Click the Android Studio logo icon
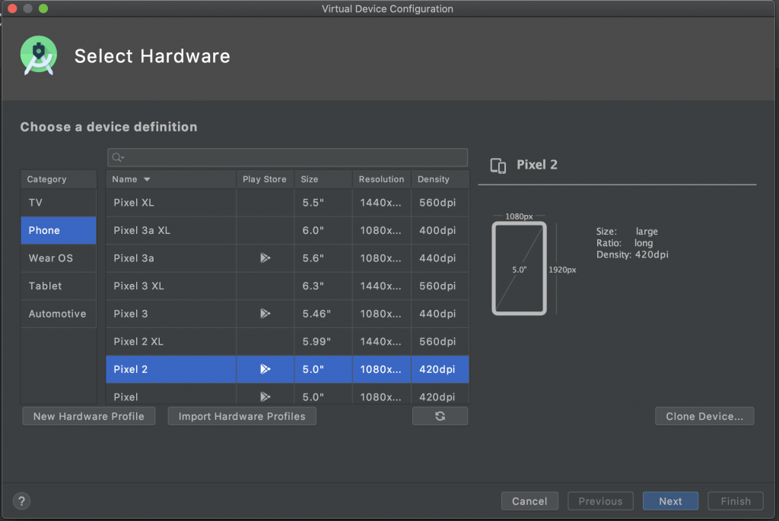Screen dimensions: 779x521 coord(39,56)
